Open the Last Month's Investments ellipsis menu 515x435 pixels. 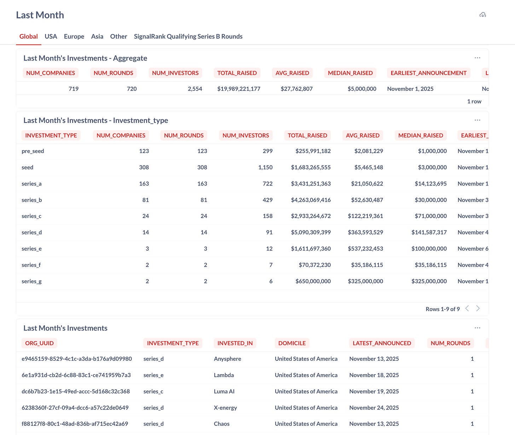[477, 328]
